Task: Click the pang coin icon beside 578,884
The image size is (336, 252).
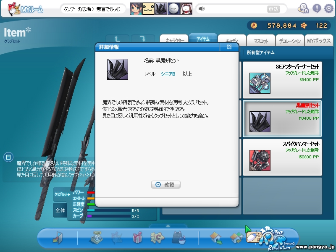Action: tap(254, 26)
